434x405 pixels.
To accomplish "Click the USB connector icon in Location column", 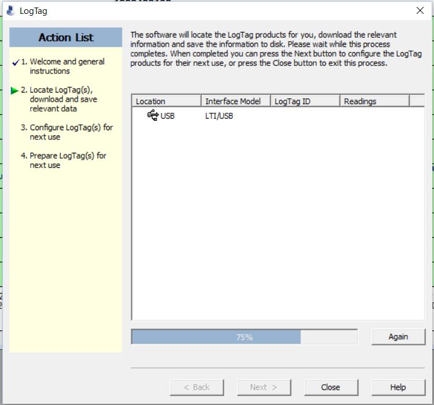I will pyautogui.click(x=153, y=115).
